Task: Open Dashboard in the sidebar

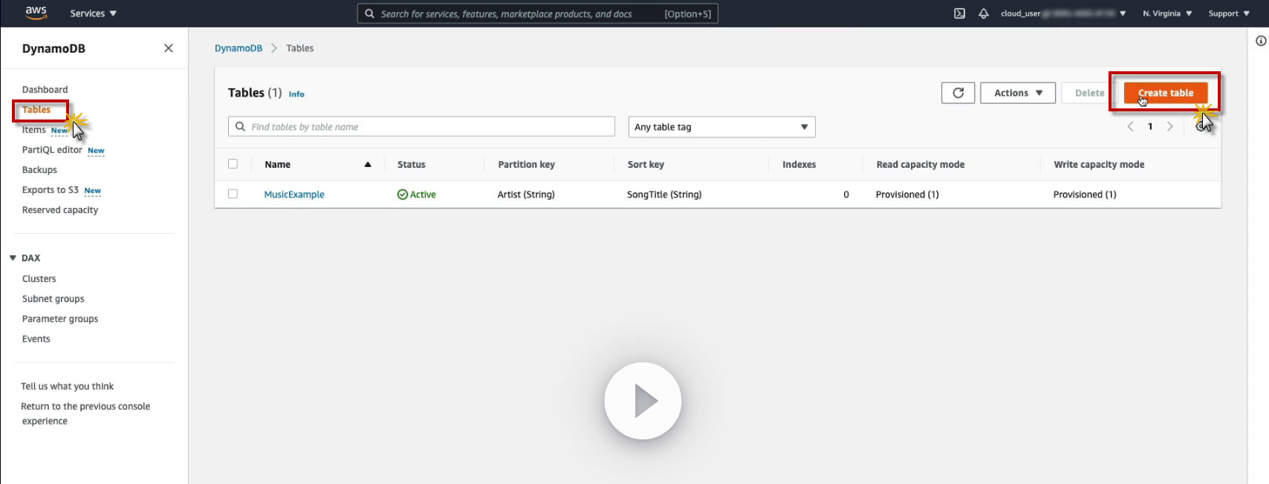Action: tap(45, 90)
